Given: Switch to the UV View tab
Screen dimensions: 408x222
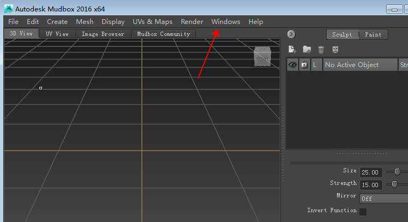Looking at the screenshot, I should click(x=57, y=34).
